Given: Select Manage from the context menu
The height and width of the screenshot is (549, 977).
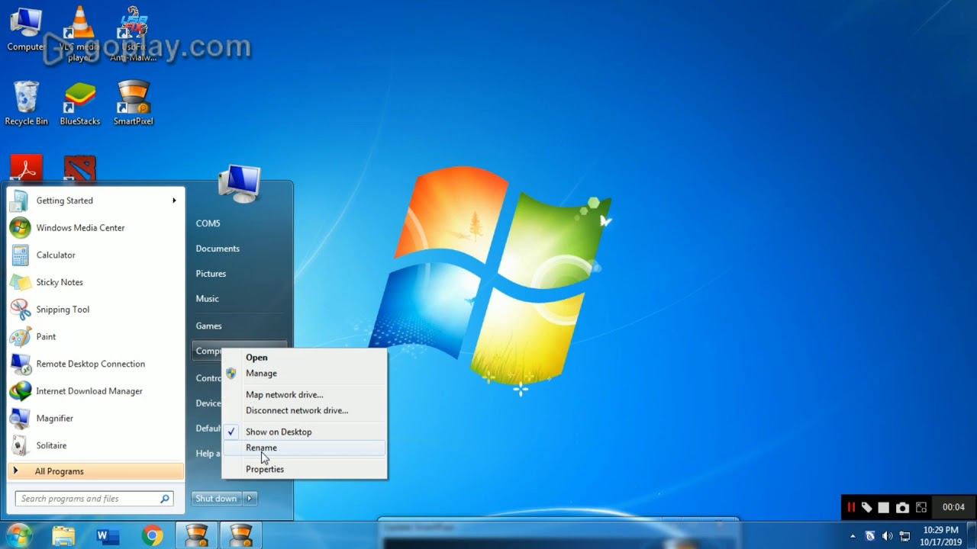Looking at the screenshot, I should click(305, 374).
